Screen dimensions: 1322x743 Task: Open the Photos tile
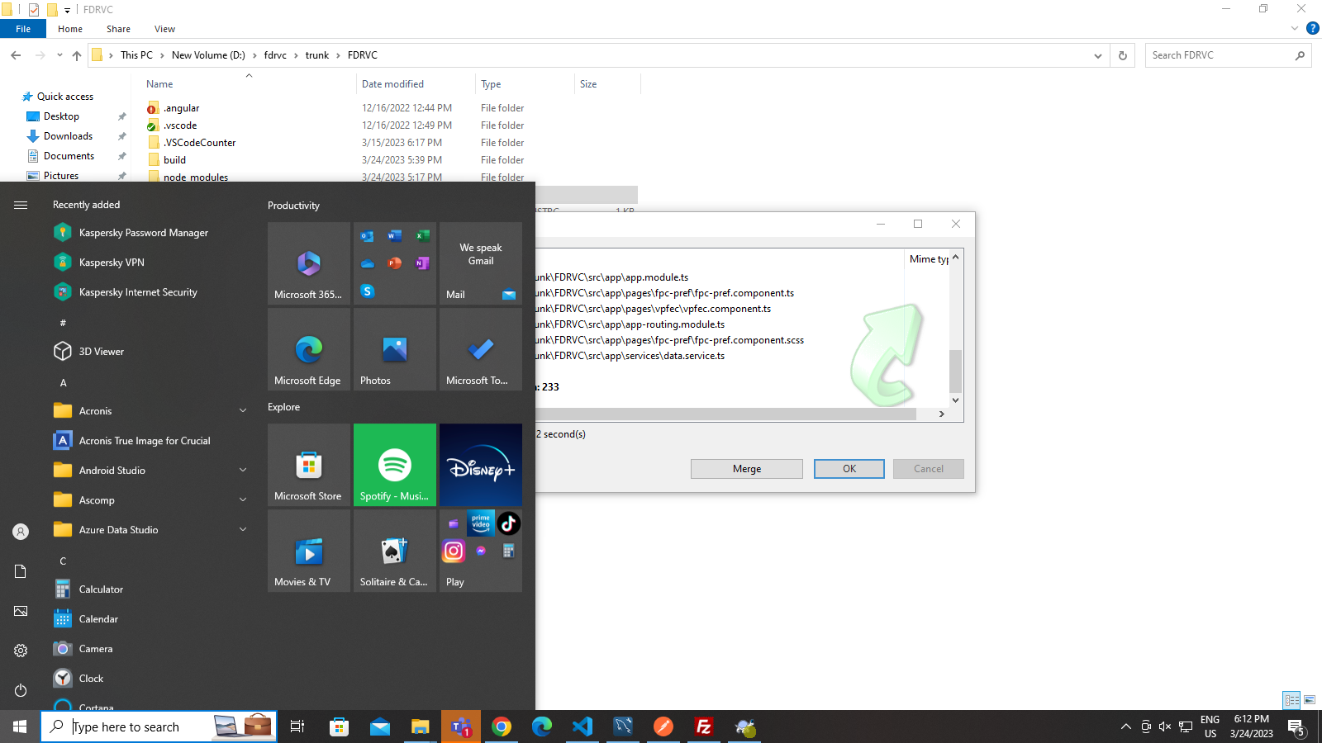point(394,349)
